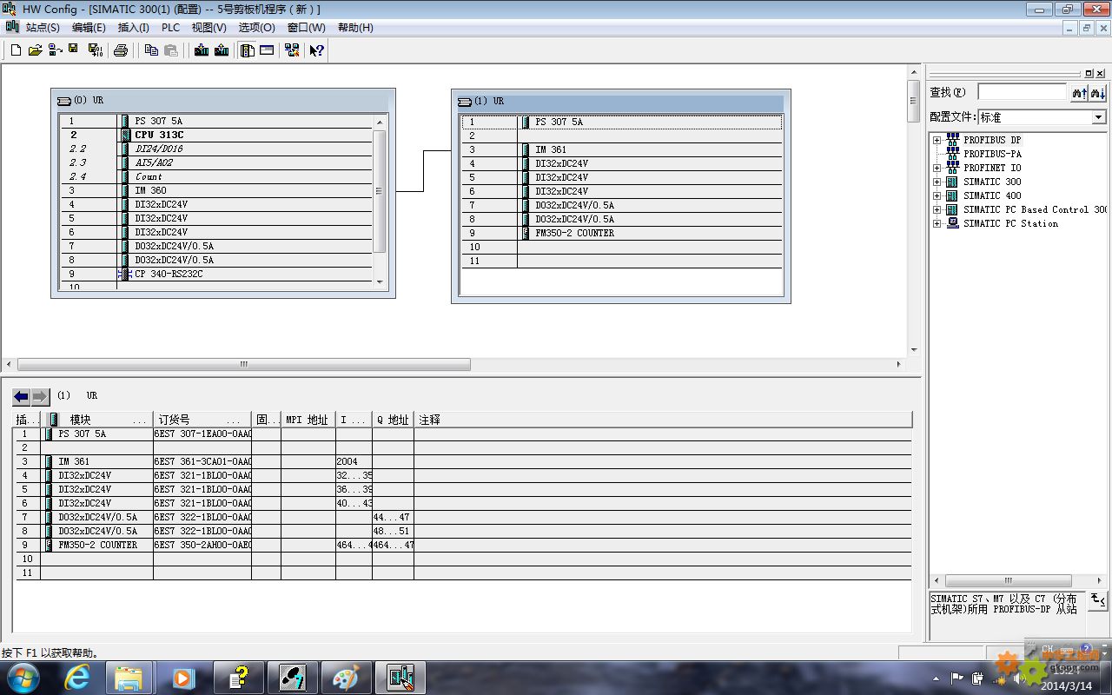Create a new station with New icon

[16, 50]
